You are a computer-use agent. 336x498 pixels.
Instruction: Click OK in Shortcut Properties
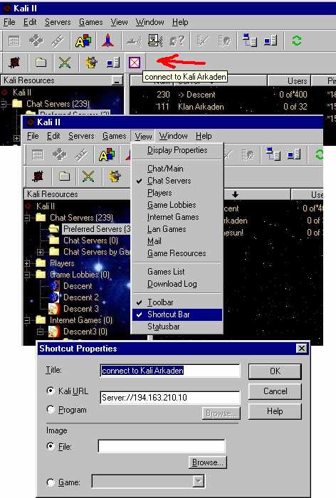point(275,371)
